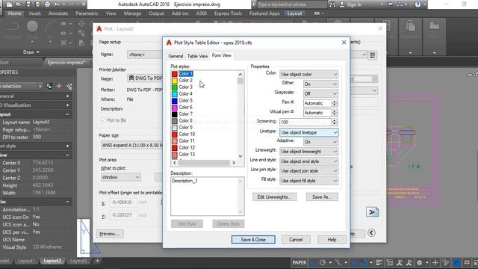Switch to the Table View tab
This screenshot has width=478, height=269.
pyautogui.click(x=197, y=56)
